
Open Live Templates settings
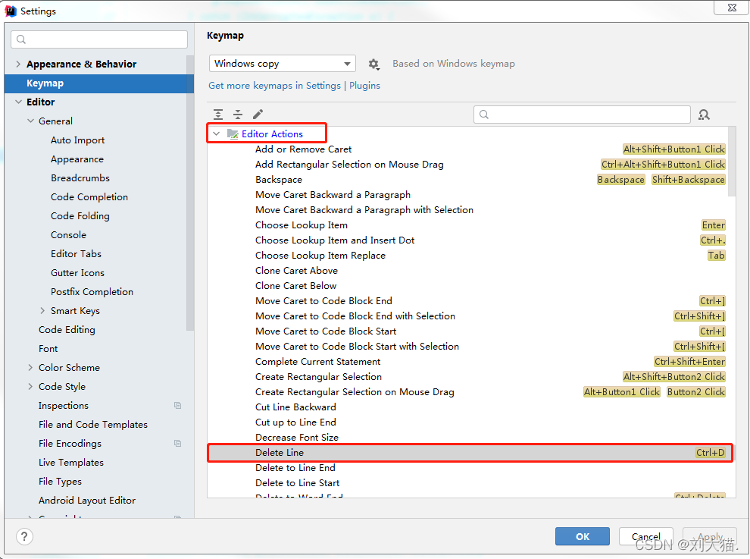(71, 463)
